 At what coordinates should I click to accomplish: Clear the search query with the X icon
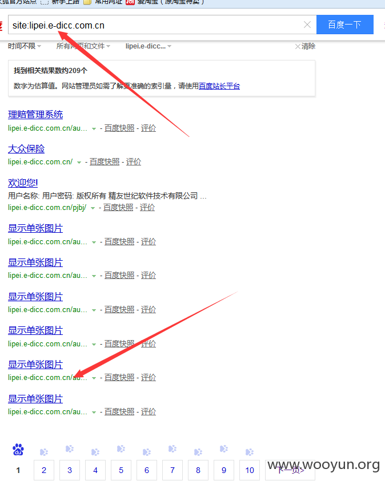[307, 25]
